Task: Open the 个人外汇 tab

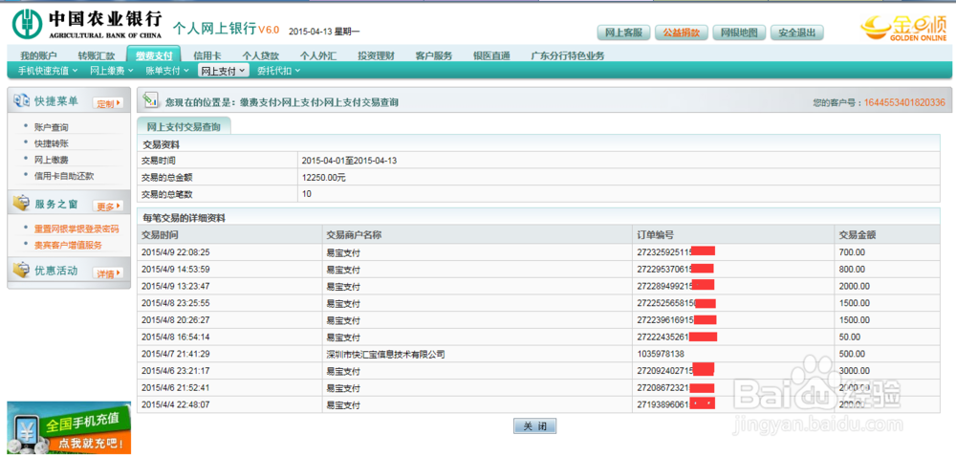Action: [317, 55]
